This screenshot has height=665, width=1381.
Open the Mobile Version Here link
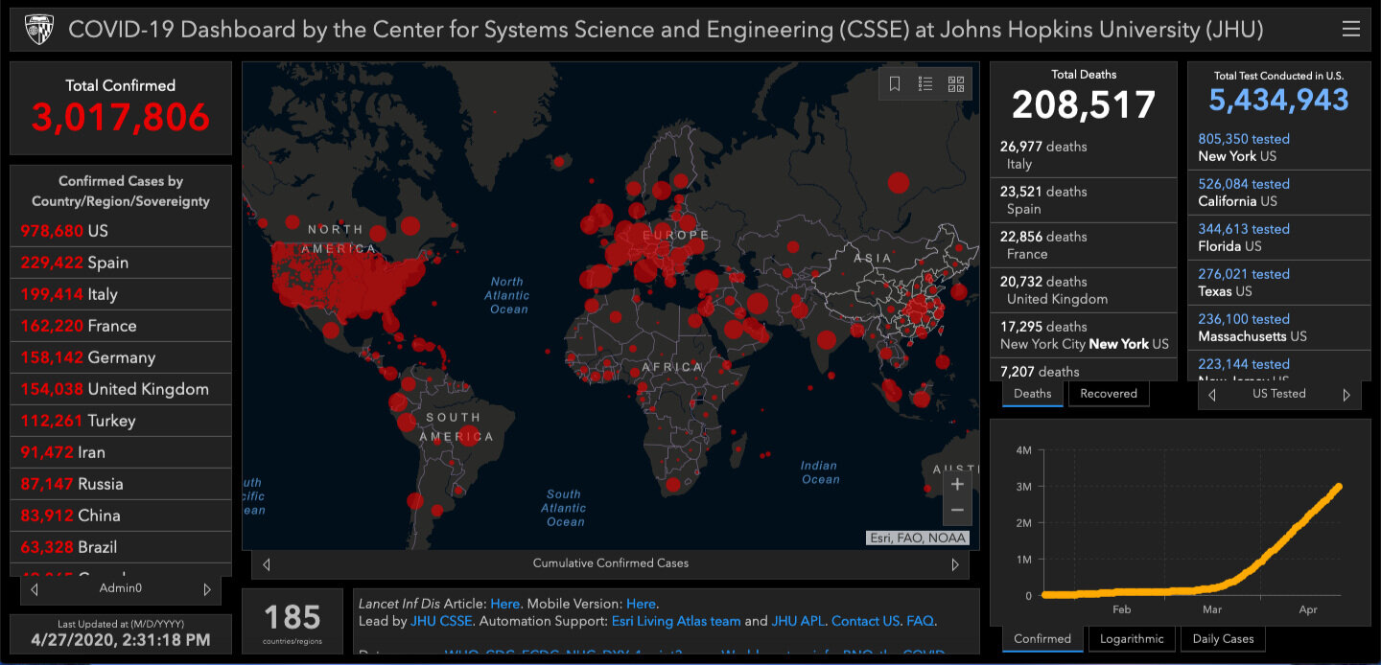point(641,604)
